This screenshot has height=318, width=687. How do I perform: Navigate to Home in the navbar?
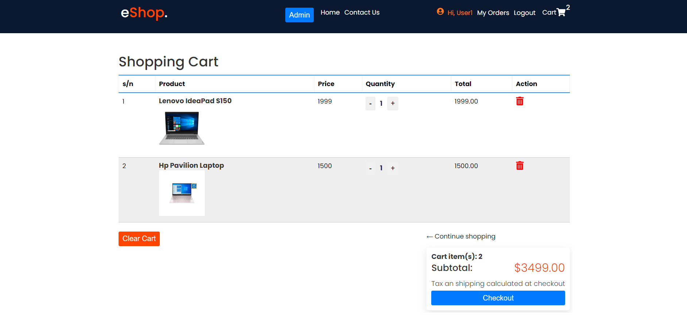coord(330,12)
